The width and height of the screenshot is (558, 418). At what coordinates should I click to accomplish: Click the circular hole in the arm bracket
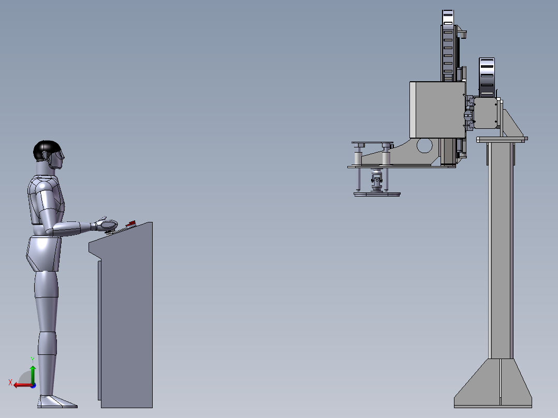point(423,146)
